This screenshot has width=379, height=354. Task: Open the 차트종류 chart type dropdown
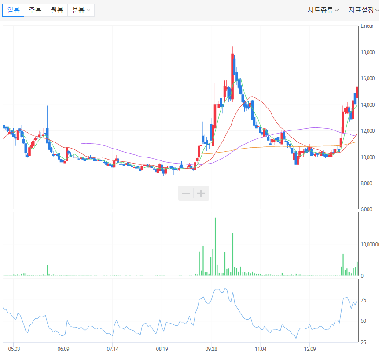pyautogui.click(x=323, y=10)
